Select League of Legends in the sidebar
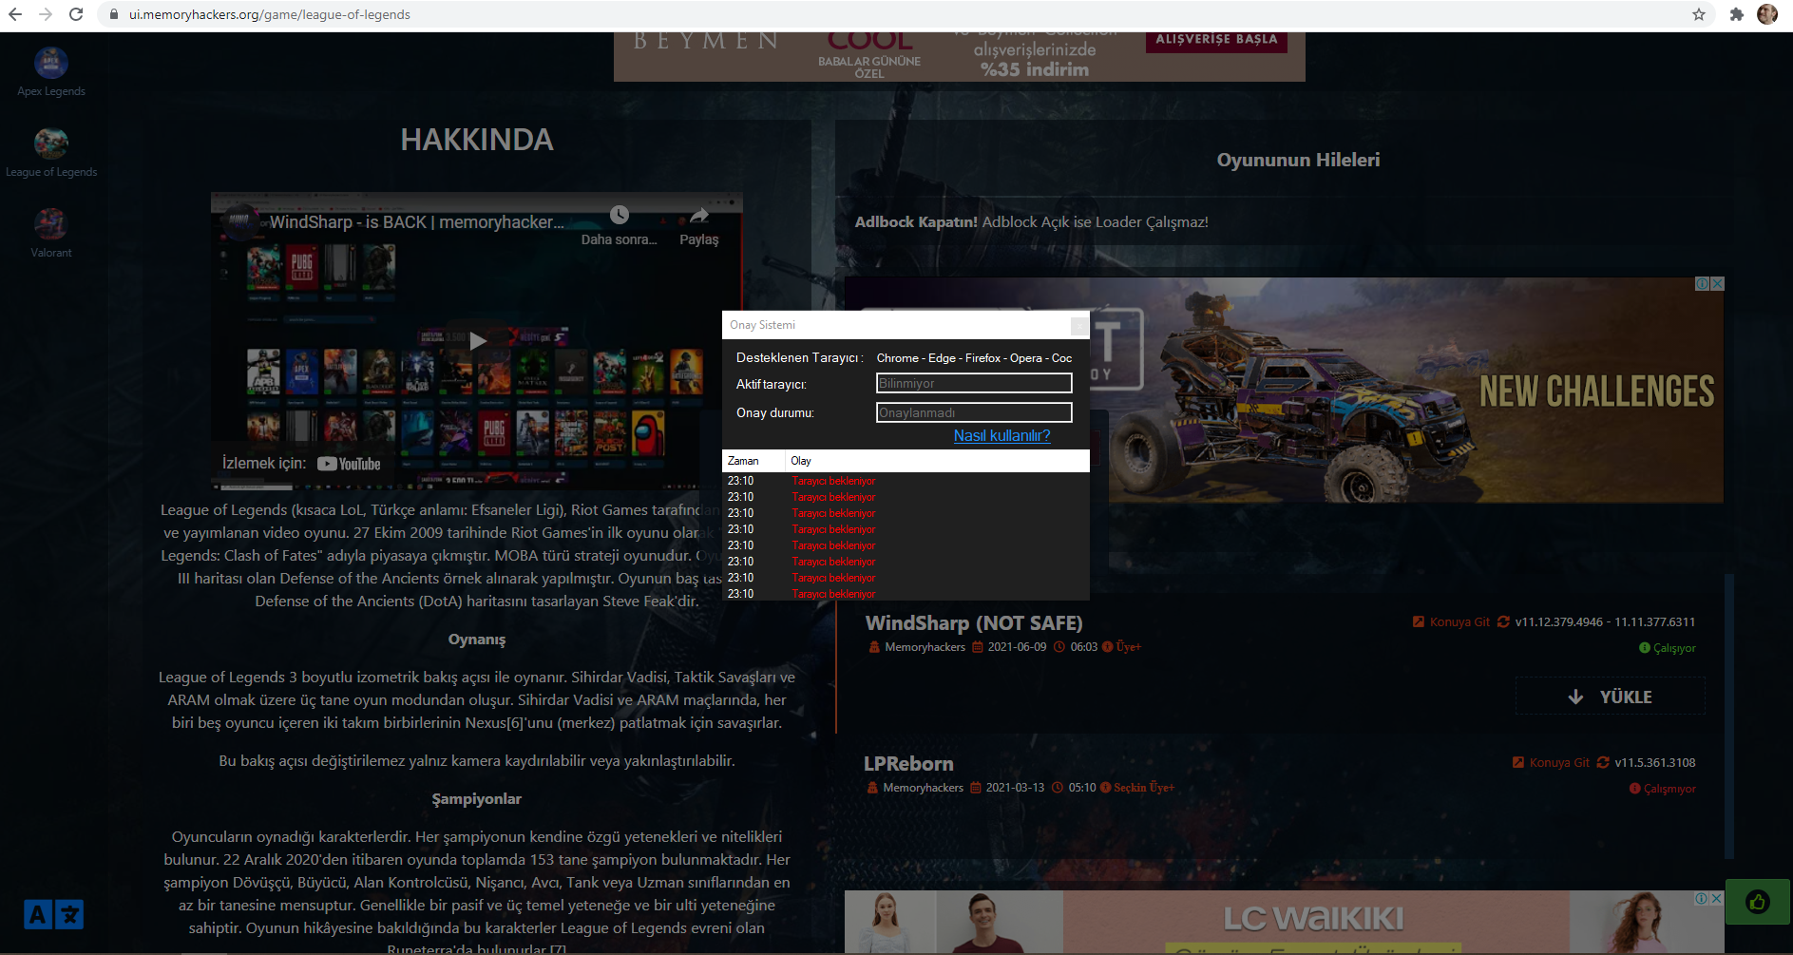Image resolution: width=1793 pixels, height=955 pixels. pos(51,153)
